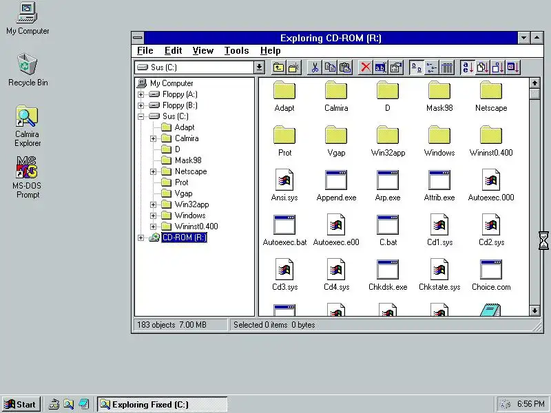This screenshot has width=551, height=413.
Task: Open the View menu
Action: (202, 50)
